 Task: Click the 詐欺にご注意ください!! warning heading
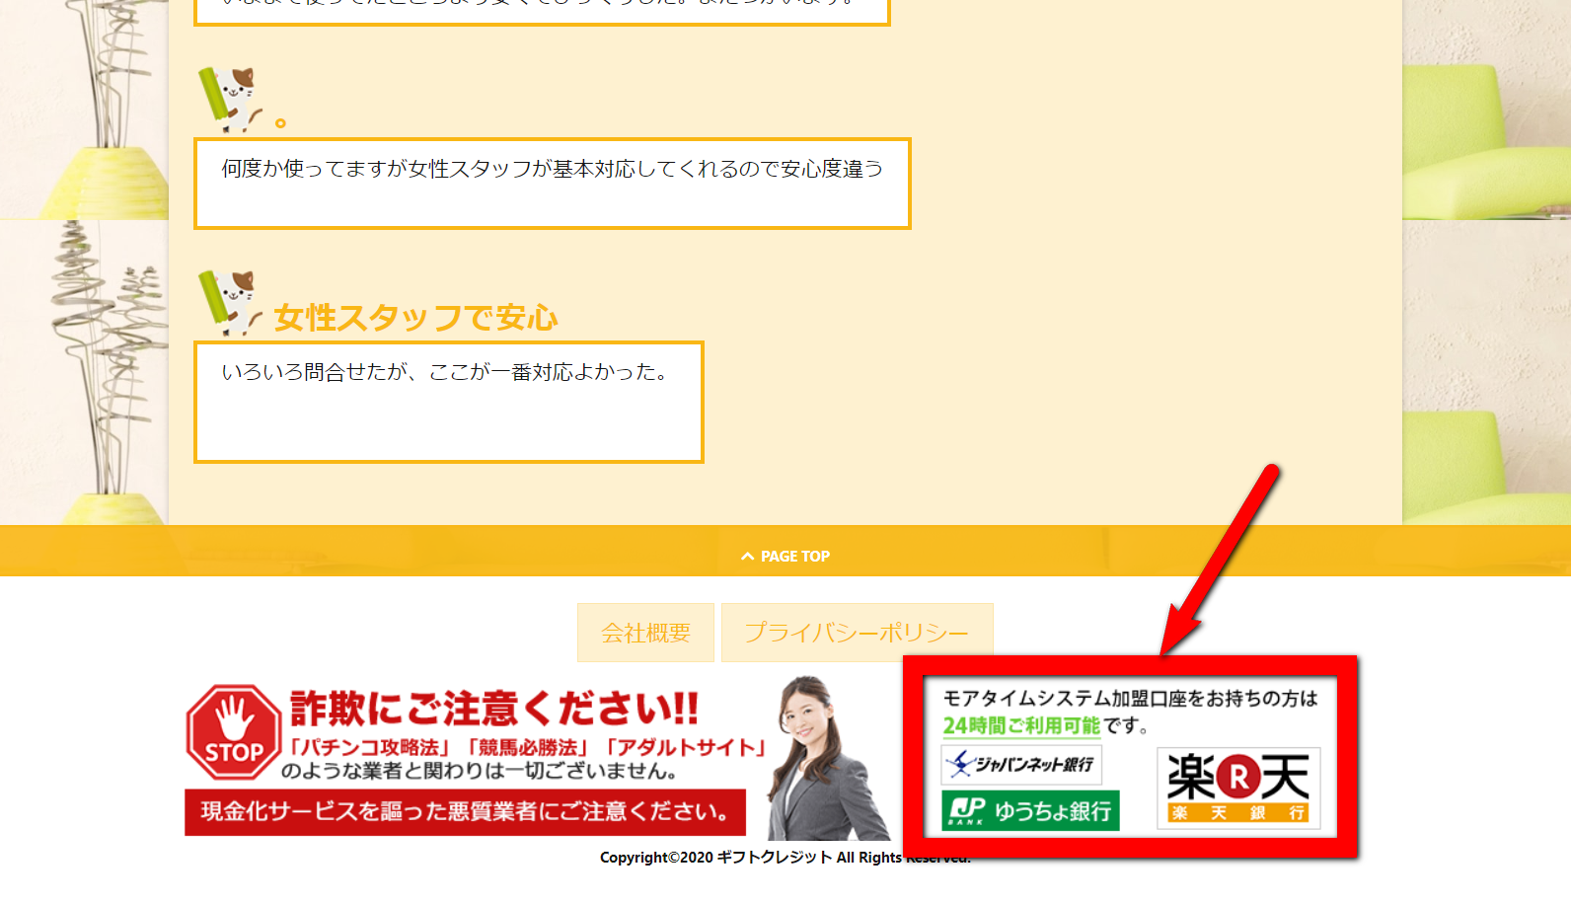click(493, 709)
